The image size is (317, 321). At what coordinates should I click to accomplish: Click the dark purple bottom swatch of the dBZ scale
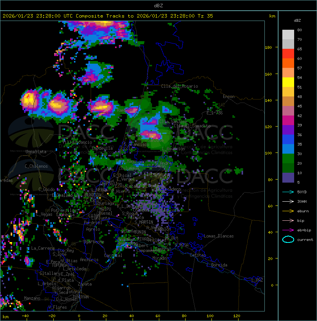(x=288, y=178)
